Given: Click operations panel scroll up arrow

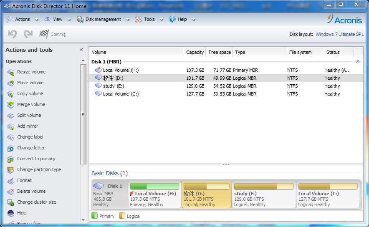Looking at the screenshot, I should click(83, 61).
